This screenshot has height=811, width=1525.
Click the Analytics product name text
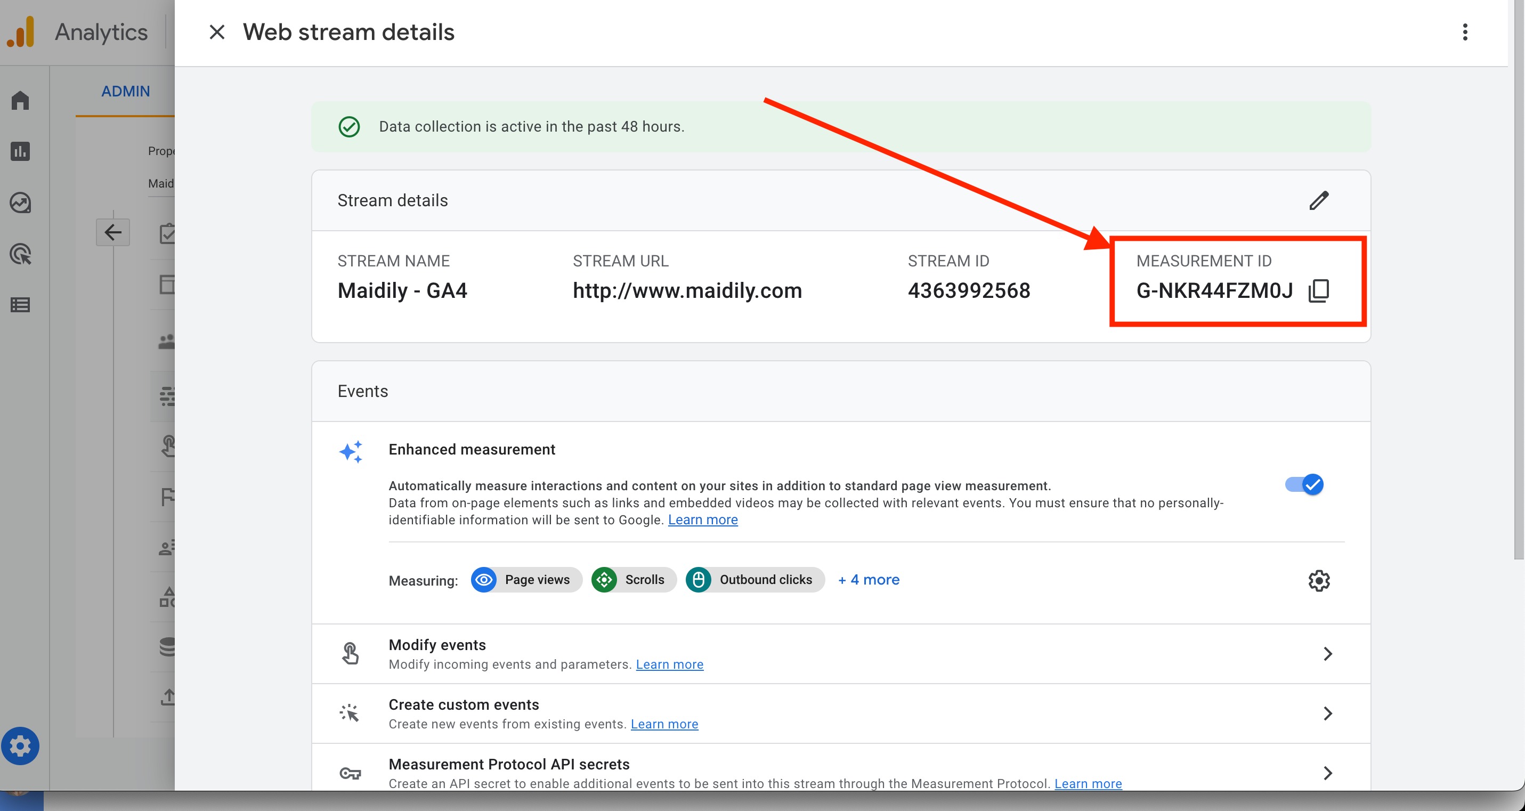pyautogui.click(x=101, y=32)
